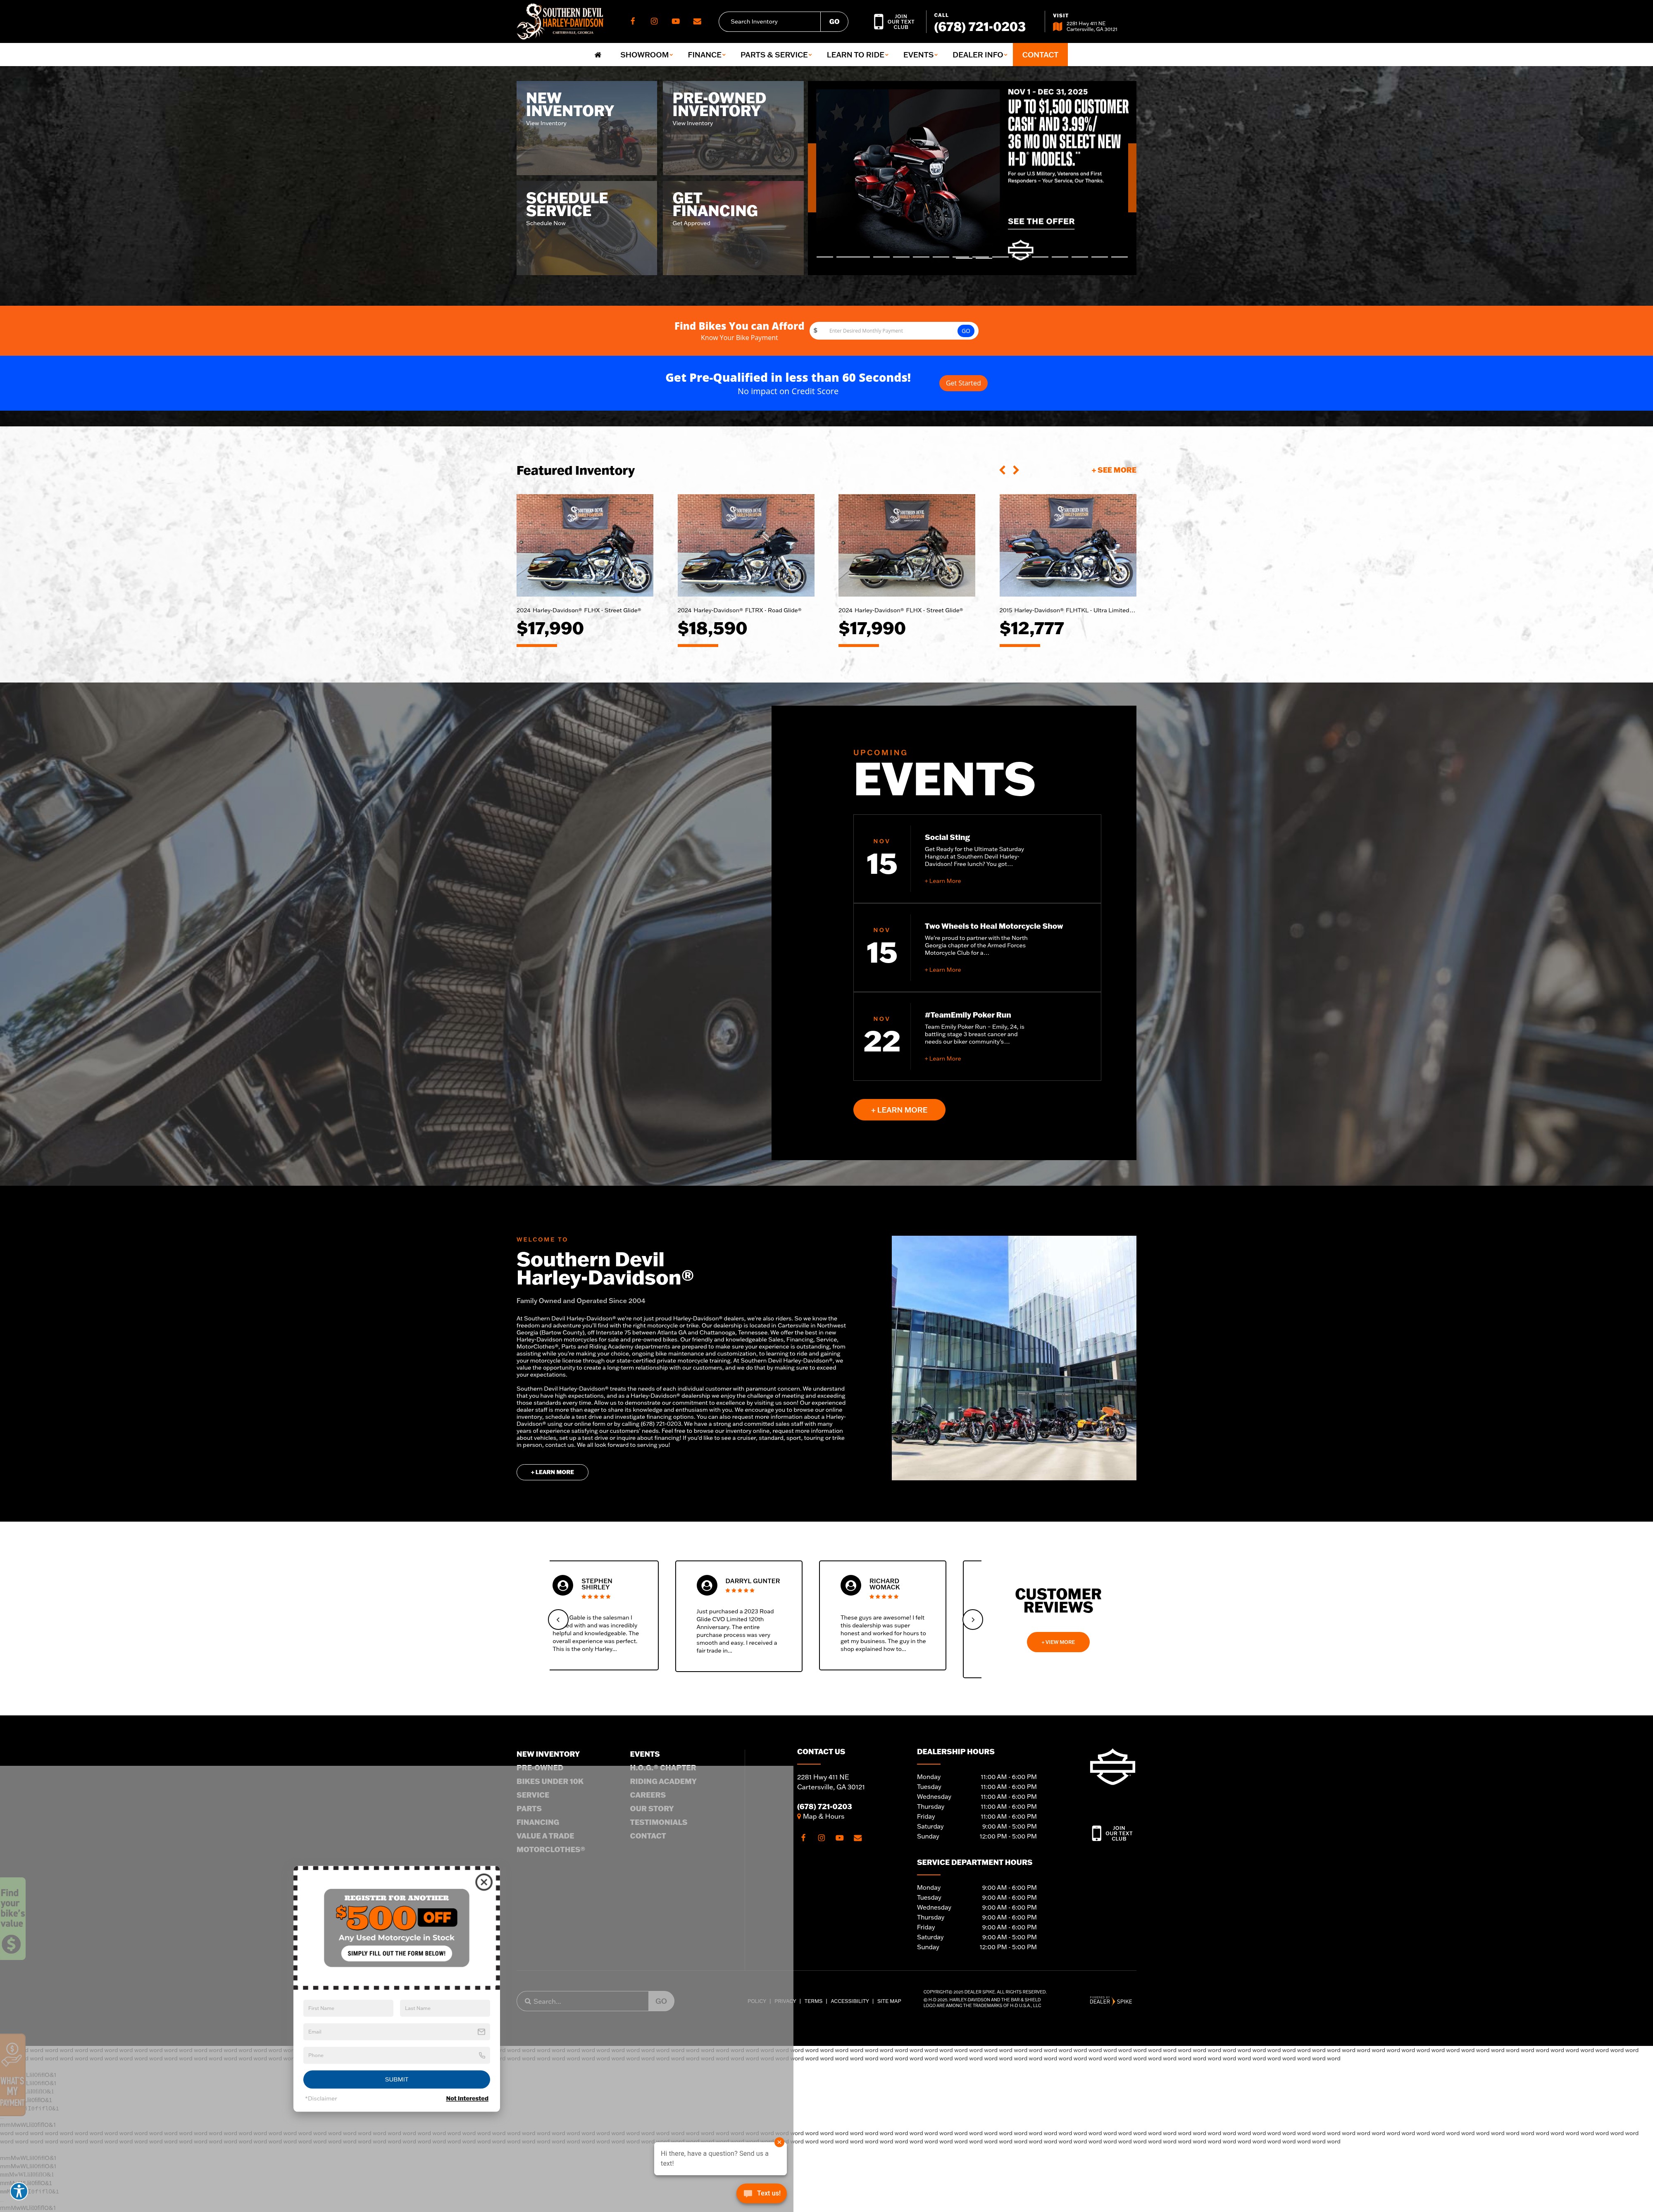Click the header Join Our Text Club phone icon
The image size is (1653, 2212).
878,21
